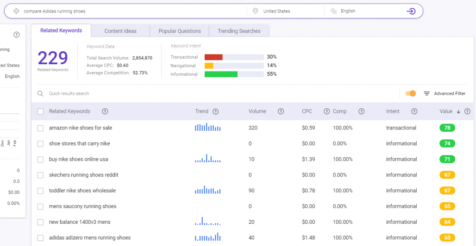Image resolution: width=476 pixels, height=246 pixels.
Task: Switch to the Popular Questions tab
Action: [180, 31]
